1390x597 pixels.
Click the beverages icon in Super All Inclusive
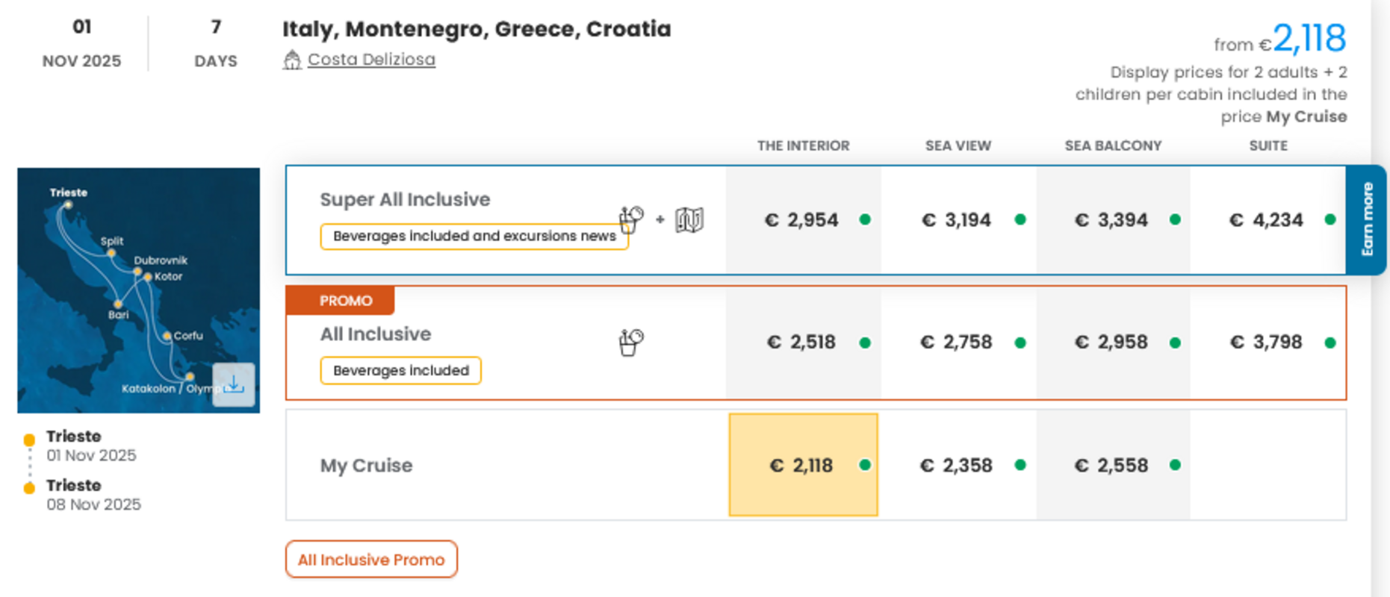point(631,219)
